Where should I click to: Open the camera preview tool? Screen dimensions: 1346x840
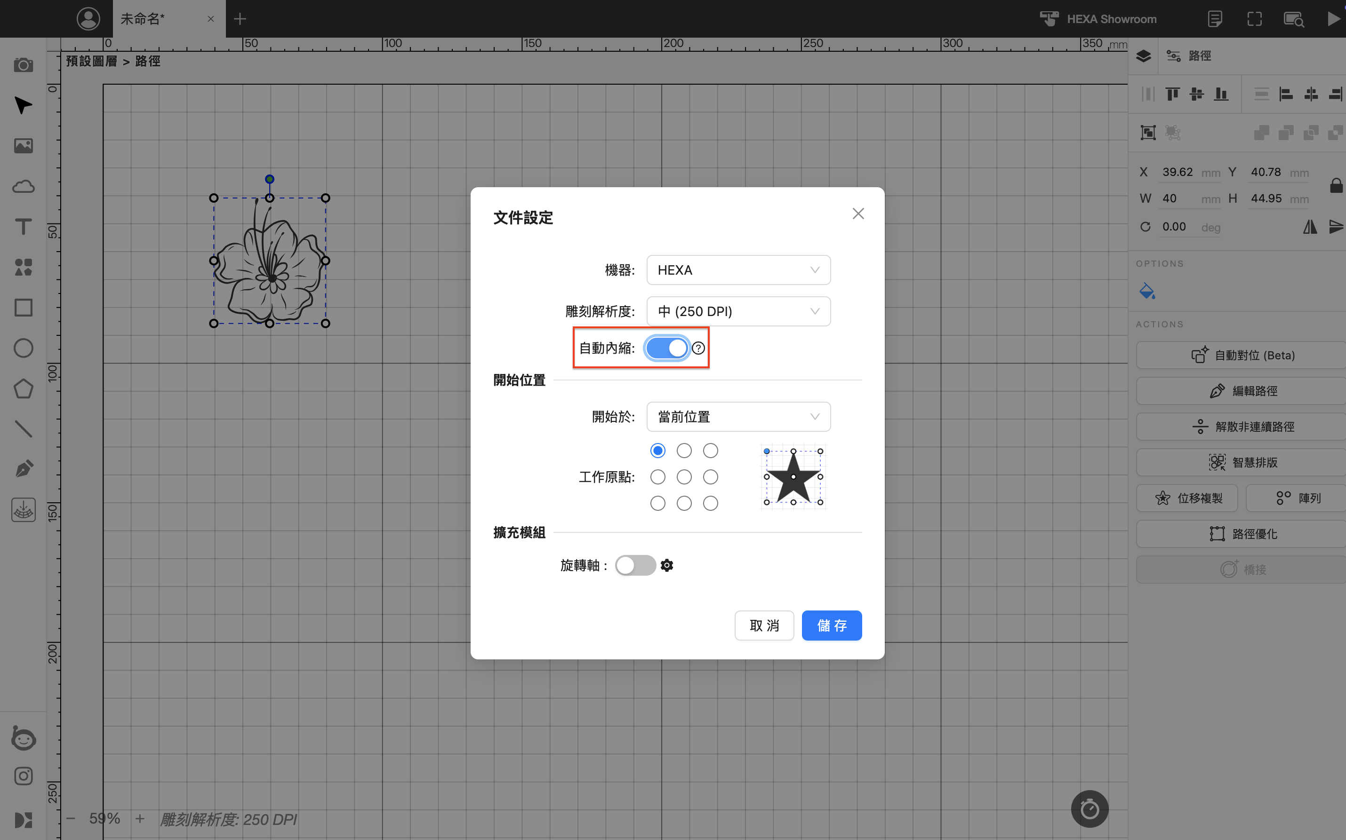pyautogui.click(x=24, y=65)
